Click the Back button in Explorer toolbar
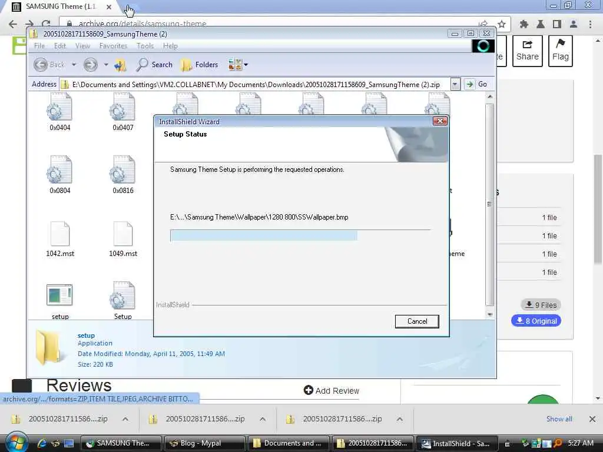 point(49,65)
